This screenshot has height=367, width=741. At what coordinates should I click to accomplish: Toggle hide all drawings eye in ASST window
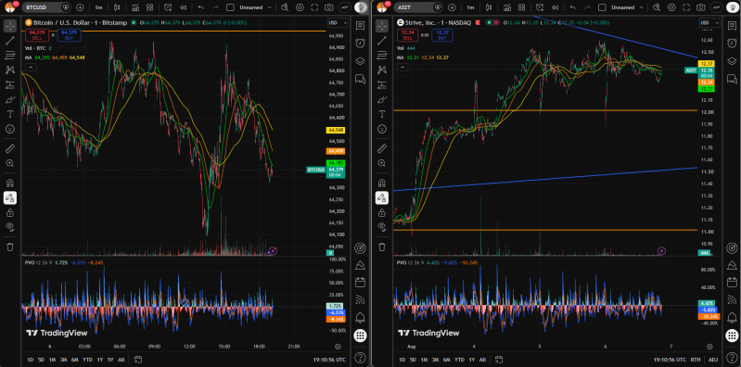click(x=382, y=227)
